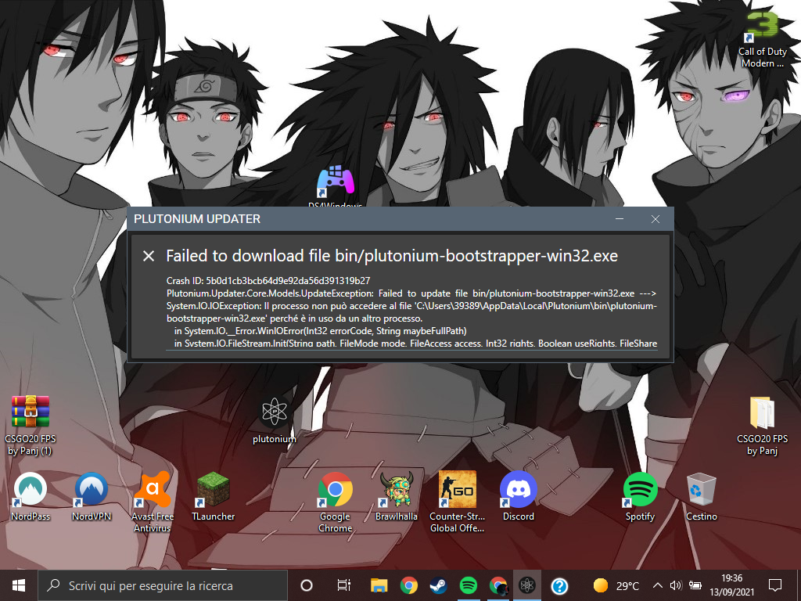The image size is (801, 601).
Task: Launch the plutonium desktop icon
Action: click(x=275, y=418)
